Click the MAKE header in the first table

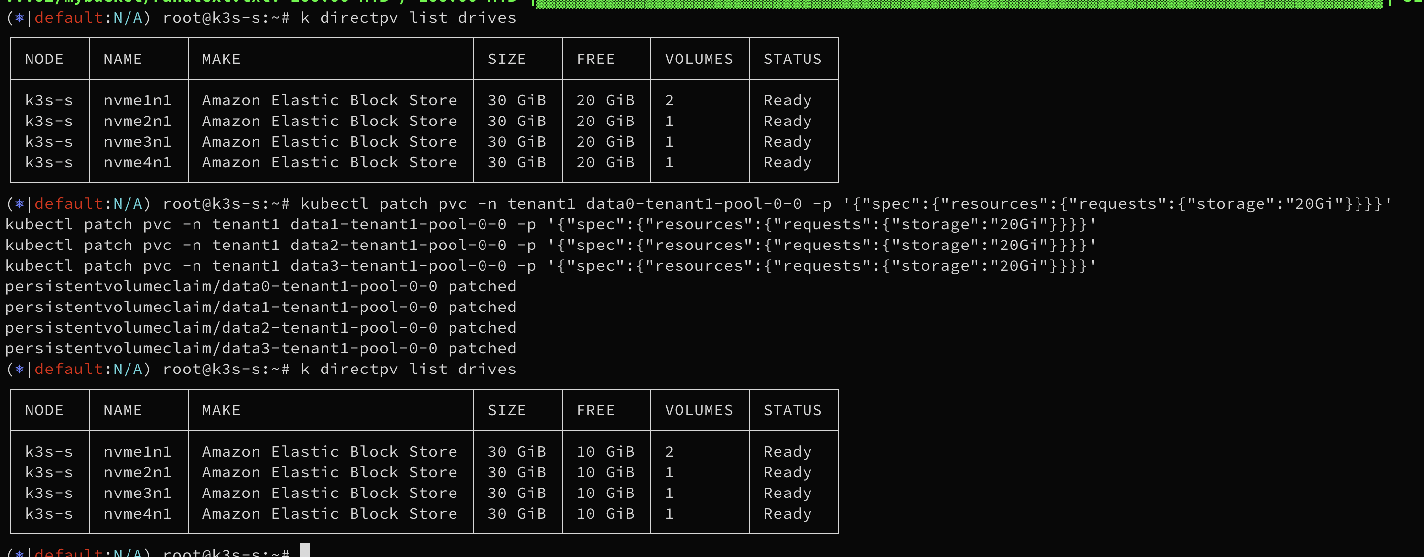coord(221,59)
